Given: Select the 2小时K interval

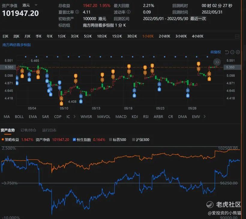Looking at the screenshot, I should pos(164,36).
